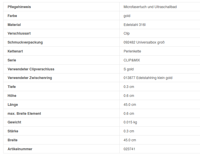Select the 'S gold' value
Viewport: 200px width, 156px height.
pos(129,69)
